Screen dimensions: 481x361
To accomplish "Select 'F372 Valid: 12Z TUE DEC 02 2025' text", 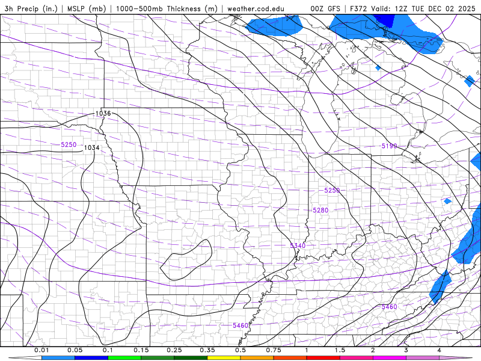I will tap(412, 8).
